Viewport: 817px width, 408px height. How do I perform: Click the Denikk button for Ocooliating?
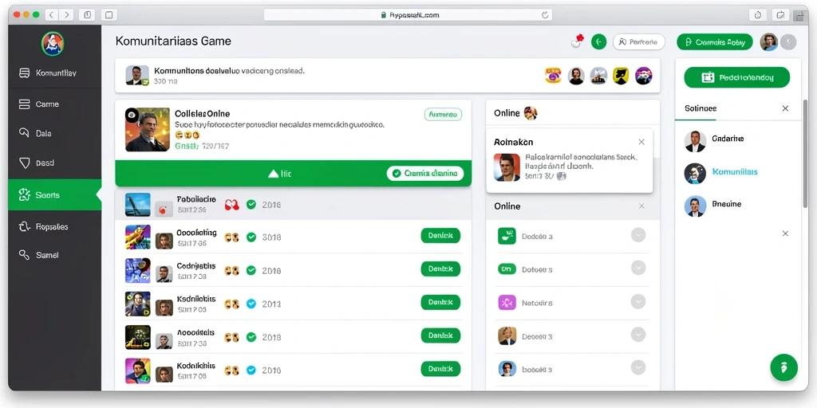point(440,236)
